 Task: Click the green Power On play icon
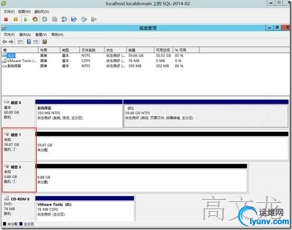pos(26,19)
